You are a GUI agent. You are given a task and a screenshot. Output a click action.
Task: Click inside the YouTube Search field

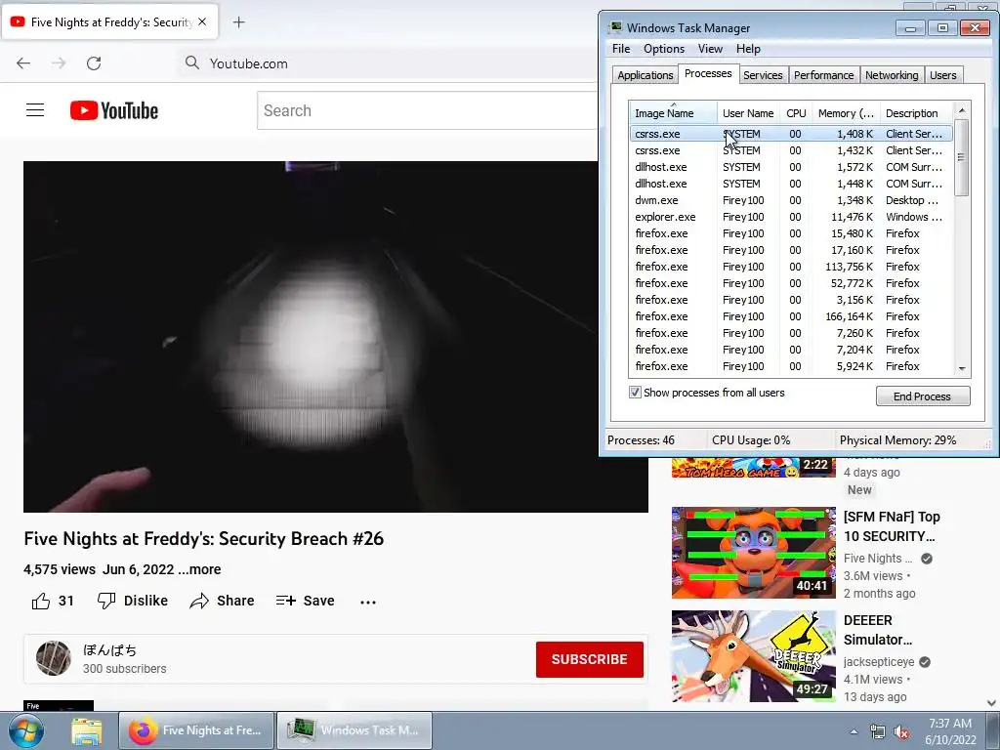[428, 110]
